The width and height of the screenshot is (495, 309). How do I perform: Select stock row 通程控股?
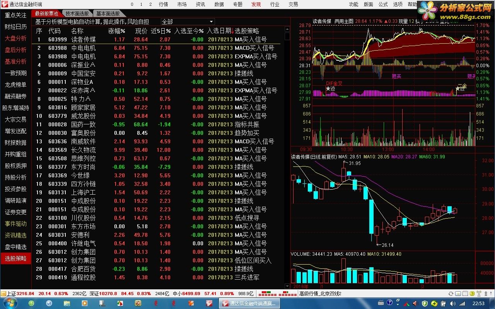tap(158, 277)
